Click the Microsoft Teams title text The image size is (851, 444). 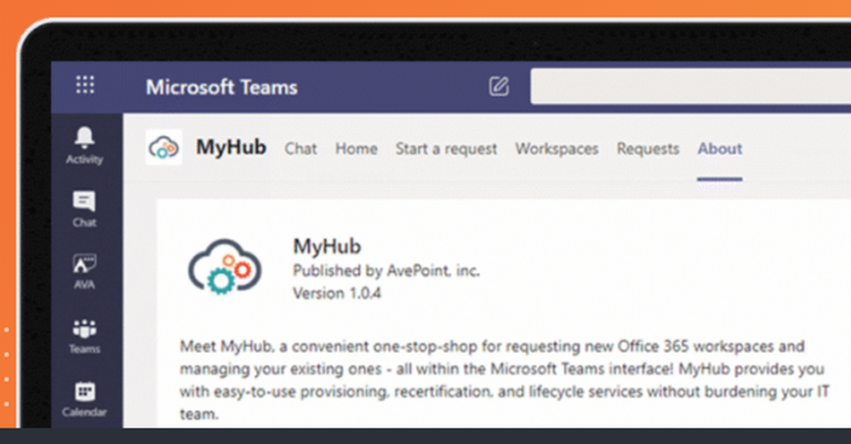click(221, 87)
